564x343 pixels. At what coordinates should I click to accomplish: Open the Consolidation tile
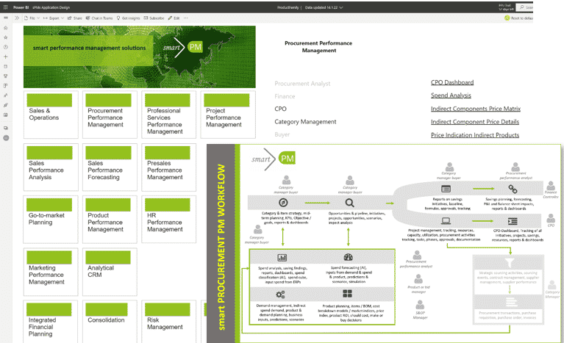[110, 322]
